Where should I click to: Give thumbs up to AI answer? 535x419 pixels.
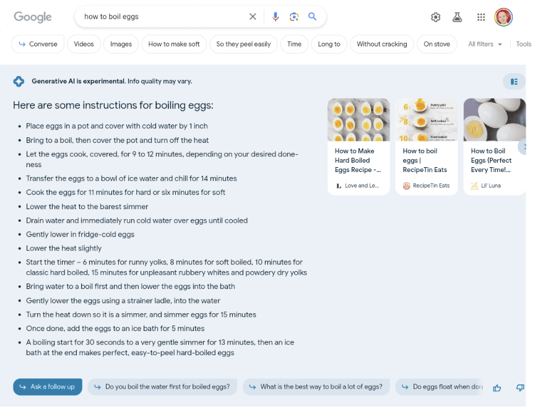(x=497, y=387)
